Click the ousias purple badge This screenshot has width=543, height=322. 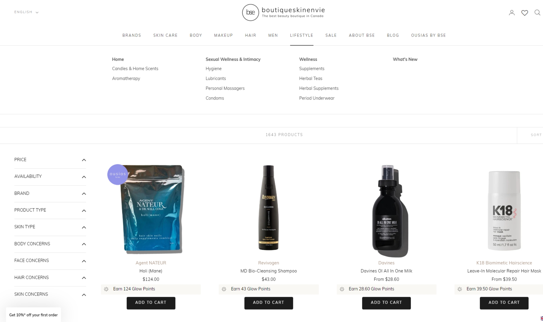coord(117,174)
